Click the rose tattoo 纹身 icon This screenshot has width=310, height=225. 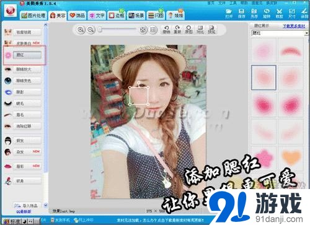click(8, 181)
